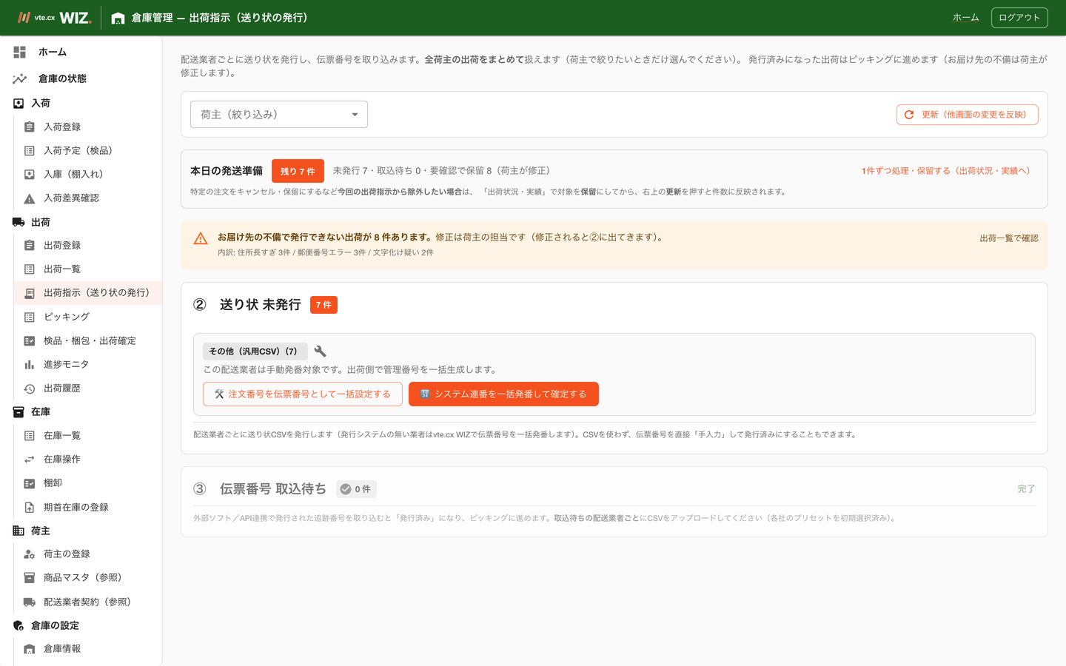Open ピッキング in the sidebar

coord(88,317)
